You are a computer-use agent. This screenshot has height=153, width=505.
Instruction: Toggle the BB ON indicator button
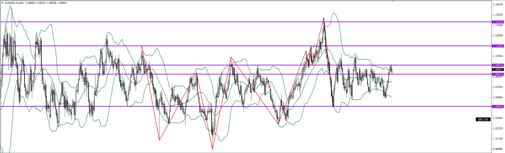coord(483,119)
